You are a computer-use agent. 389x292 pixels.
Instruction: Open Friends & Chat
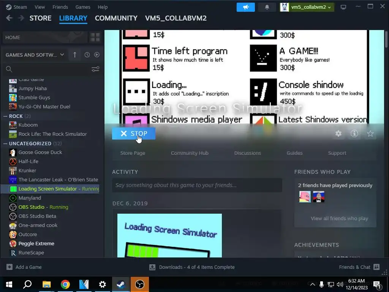(x=359, y=267)
